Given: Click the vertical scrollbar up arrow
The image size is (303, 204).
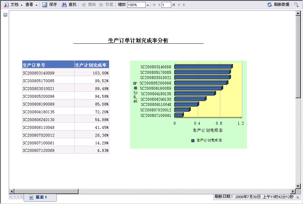Looking at the screenshot, I should (298, 13).
